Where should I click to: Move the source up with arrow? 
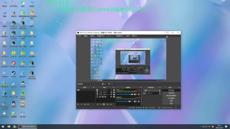click(108, 104)
